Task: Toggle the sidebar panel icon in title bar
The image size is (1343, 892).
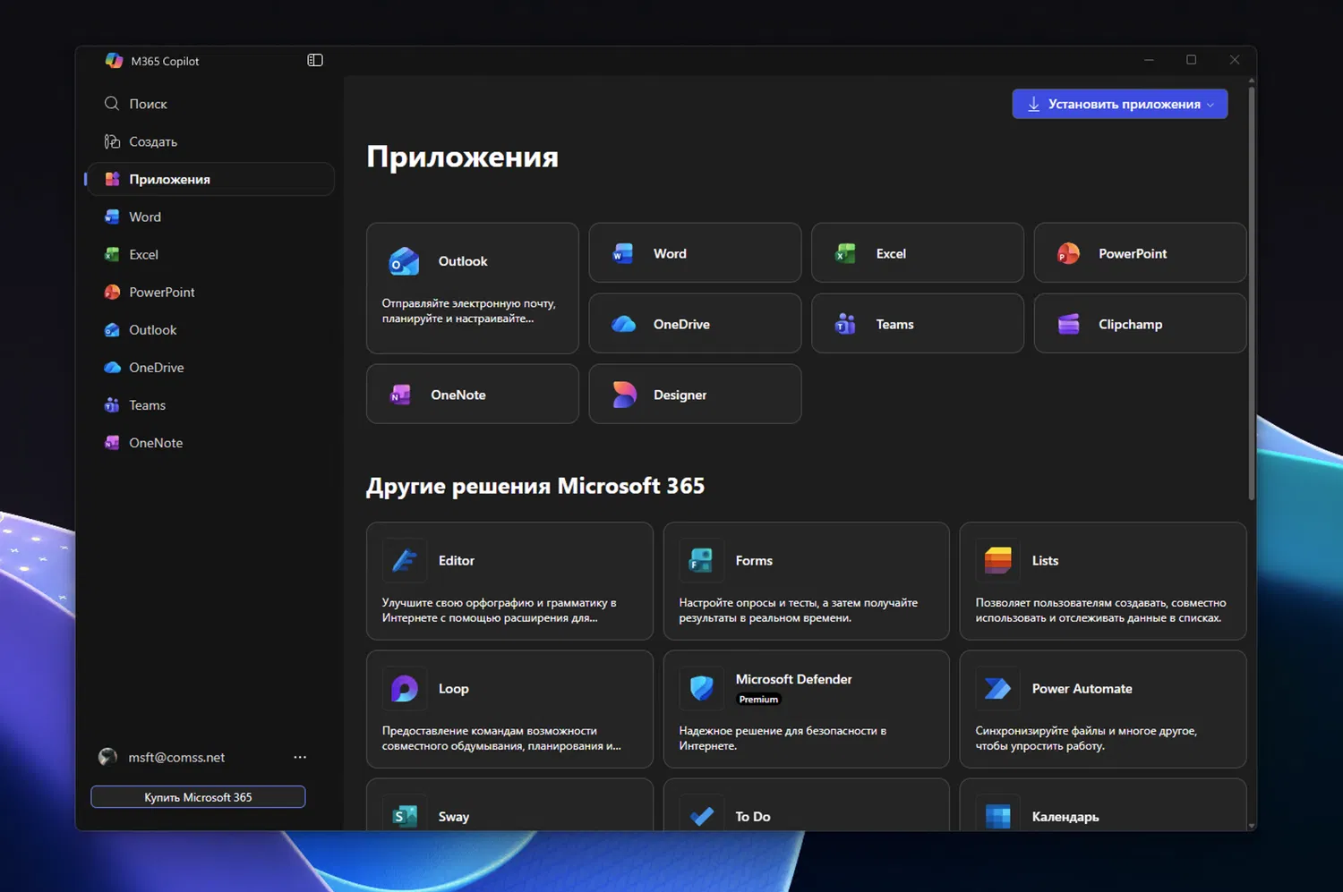Action: 315,60
